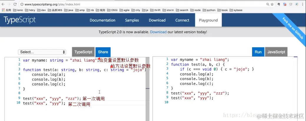Image resolution: width=306 pixels, height=121 pixels.
Task: Click 'function test(a, b, c)' in JavaScript output
Action: [199, 64]
